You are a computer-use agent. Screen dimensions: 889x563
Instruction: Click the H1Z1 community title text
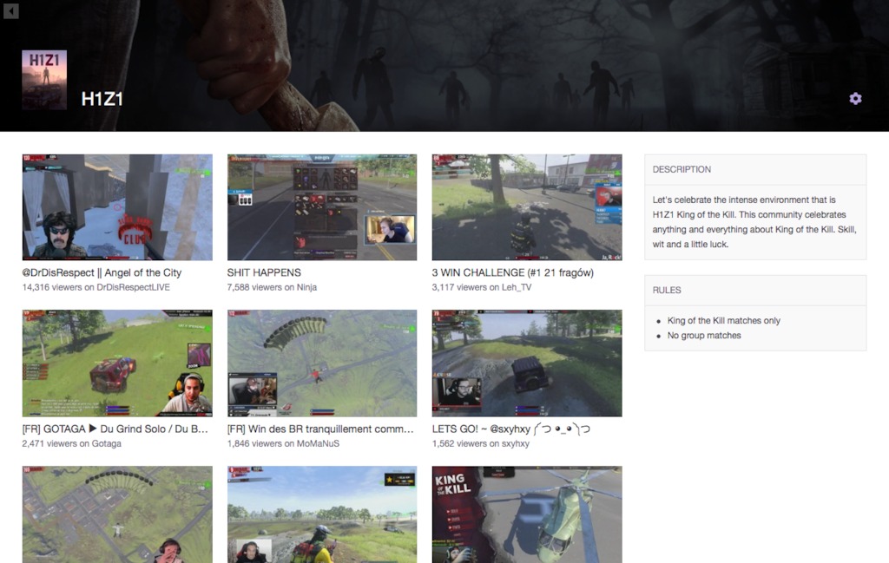coord(102,99)
